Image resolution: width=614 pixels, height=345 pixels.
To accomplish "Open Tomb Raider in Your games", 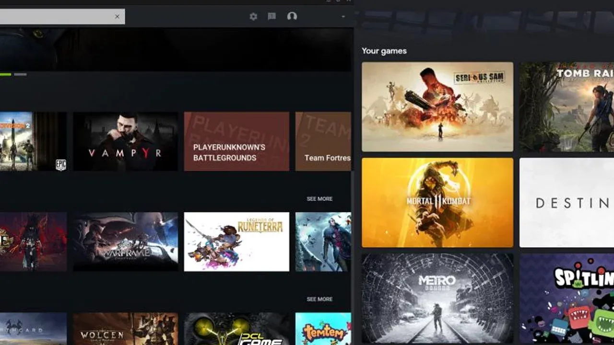I will tap(567, 107).
